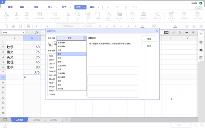The image size is (205, 128).
Task: Expand the font color dropdown arrow
Action: click(147, 26)
